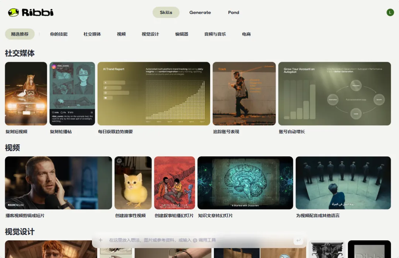399x258 pixels.
Task: Show the 音频与音乐 category
Action: 215,34
